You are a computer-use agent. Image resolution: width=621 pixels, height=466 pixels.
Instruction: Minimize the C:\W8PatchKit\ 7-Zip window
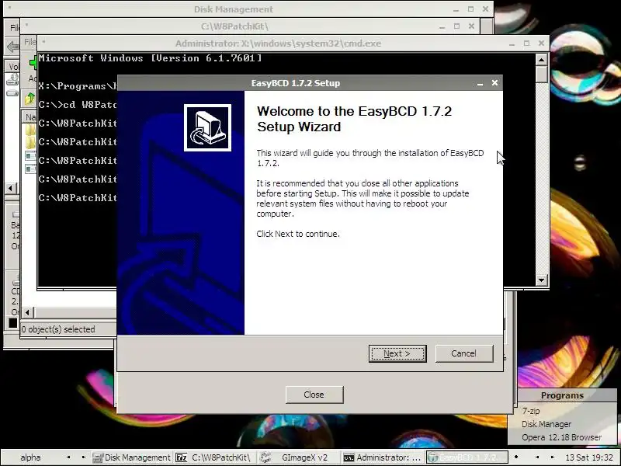tap(442, 26)
